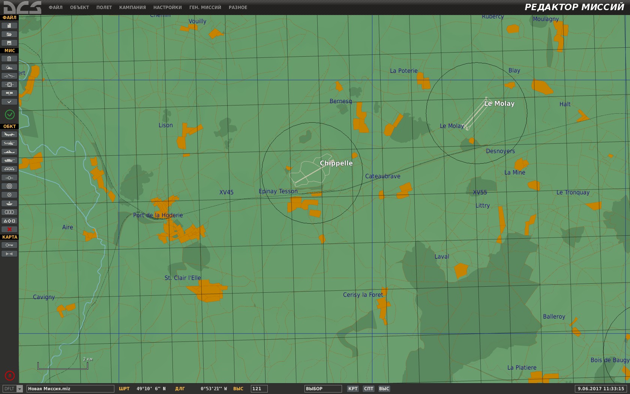
Task: Click the ДЛГ longitude label
Action: [x=180, y=389]
